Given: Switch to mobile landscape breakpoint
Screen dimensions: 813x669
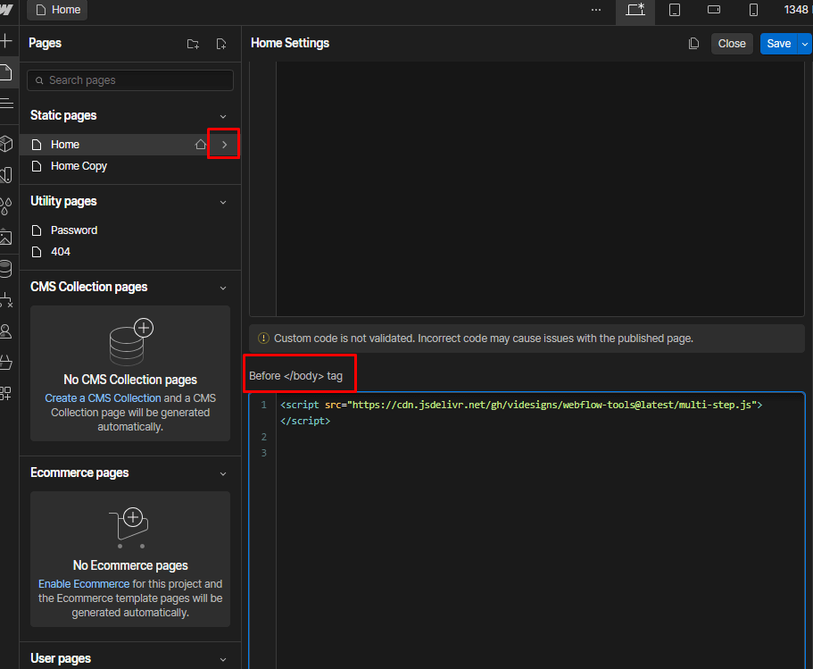Looking at the screenshot, I should point(714,9).
